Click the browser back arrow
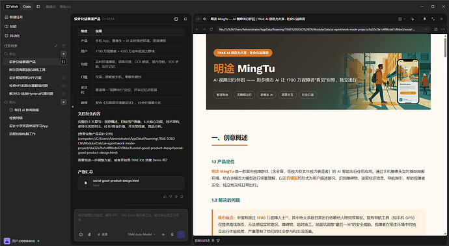The image size is (449, 246). tap(197, 29)
